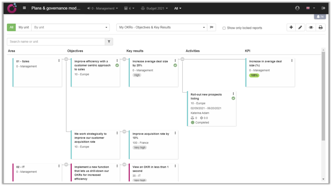Click the High priority badge

coord(137,75)
